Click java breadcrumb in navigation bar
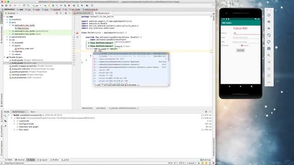The width and height of the screenshot is (294, 165). point(45,9)
